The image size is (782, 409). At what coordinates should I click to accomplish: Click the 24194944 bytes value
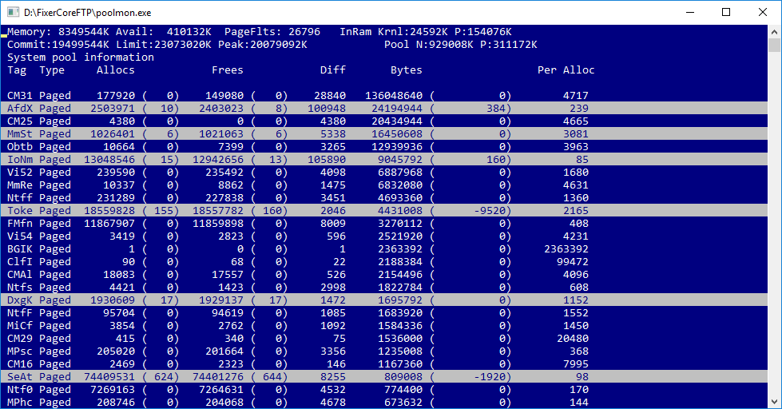point(397,108)
